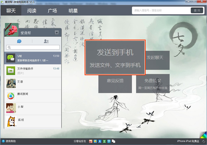Switch to the contacts list icon

click(46, 41)
